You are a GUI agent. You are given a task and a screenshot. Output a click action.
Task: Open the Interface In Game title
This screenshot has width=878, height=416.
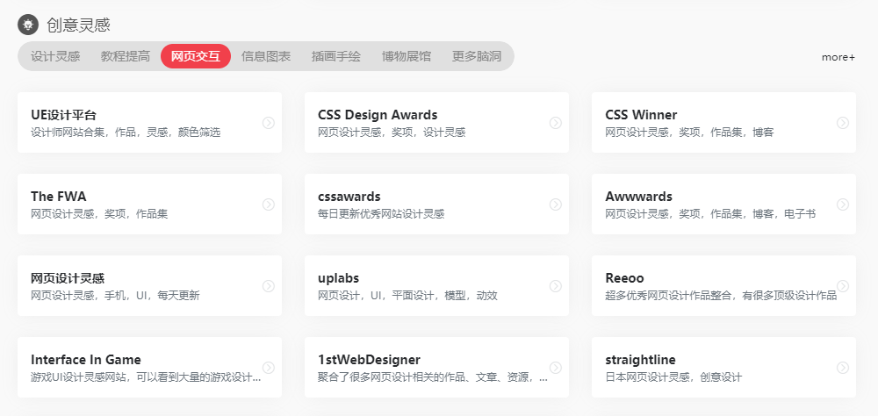tap(86, 360)
